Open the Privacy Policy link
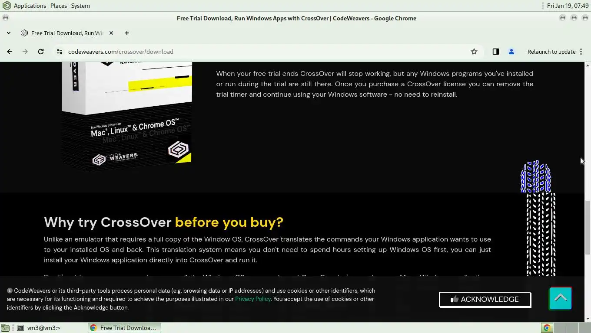This screenshot has height=333, width=591. [253, 299]
